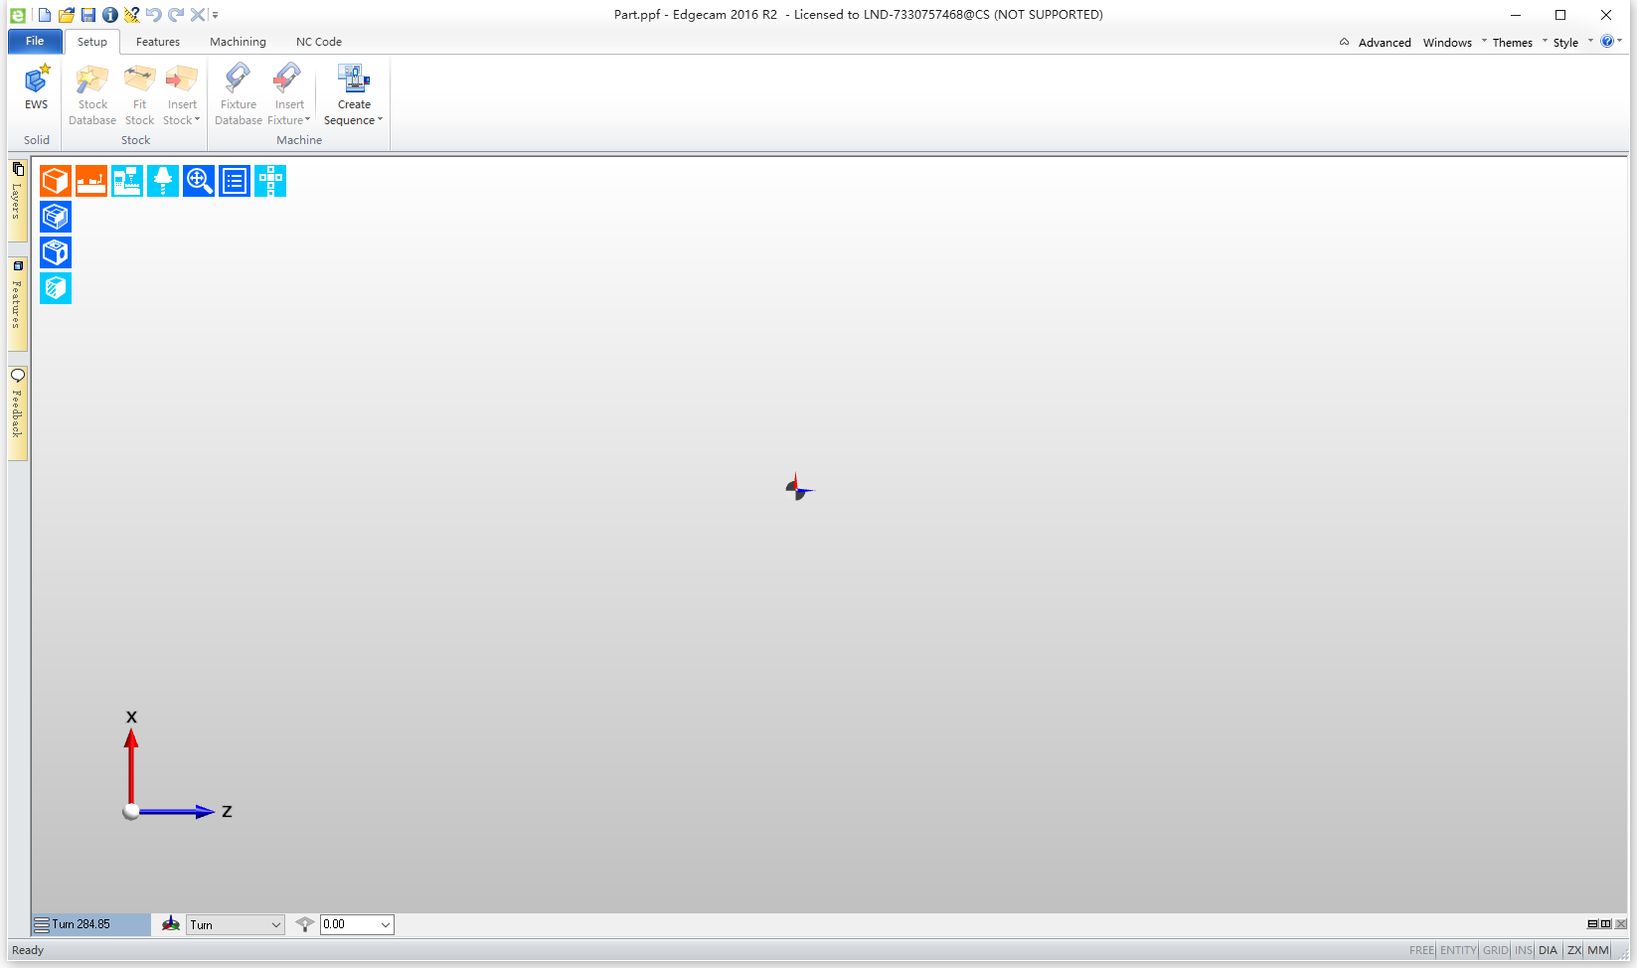Click the Fit Stock tool
Image resolution: width=1637 pixels, height=968 pixels.
tap(139, 94)
